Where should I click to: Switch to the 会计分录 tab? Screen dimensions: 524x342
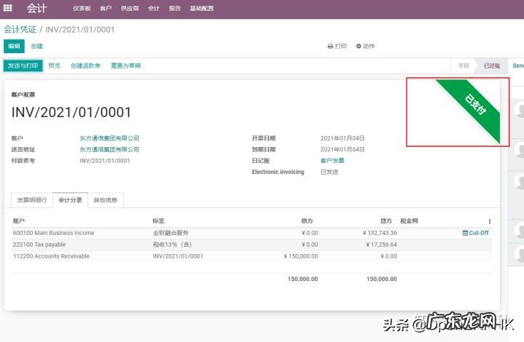(70, 200)
